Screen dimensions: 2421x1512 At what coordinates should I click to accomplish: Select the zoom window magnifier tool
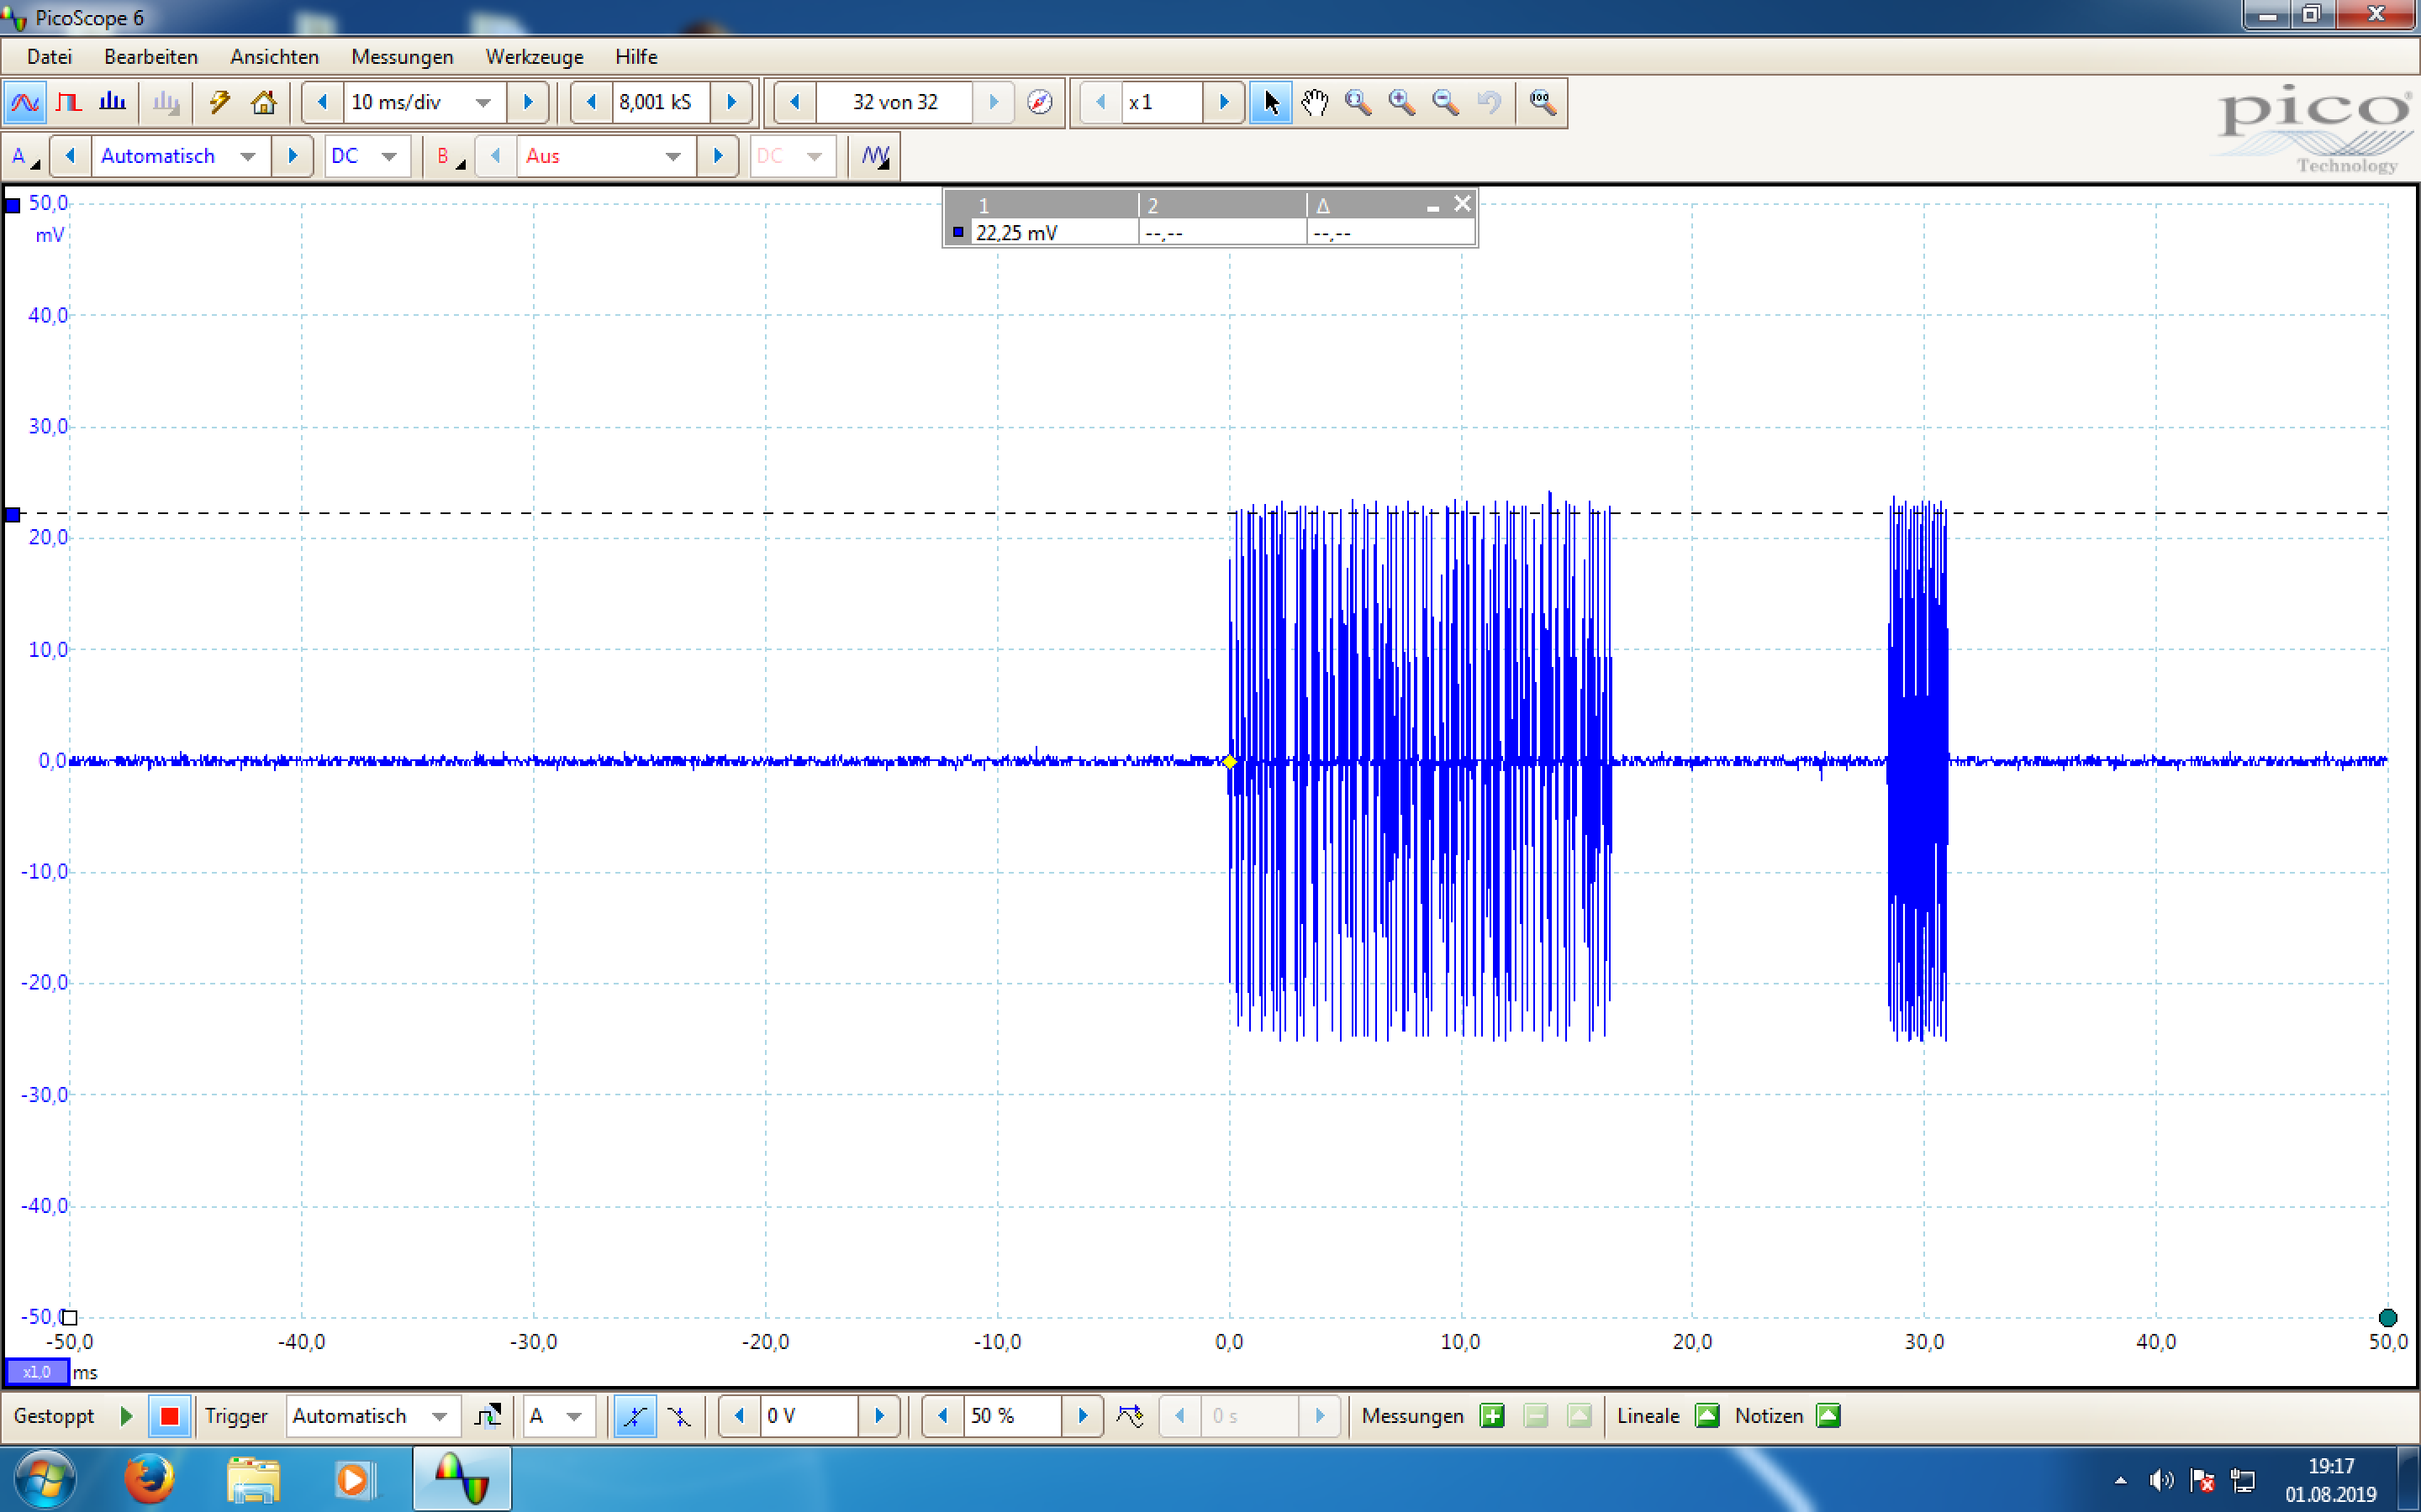pos(1358,102)
